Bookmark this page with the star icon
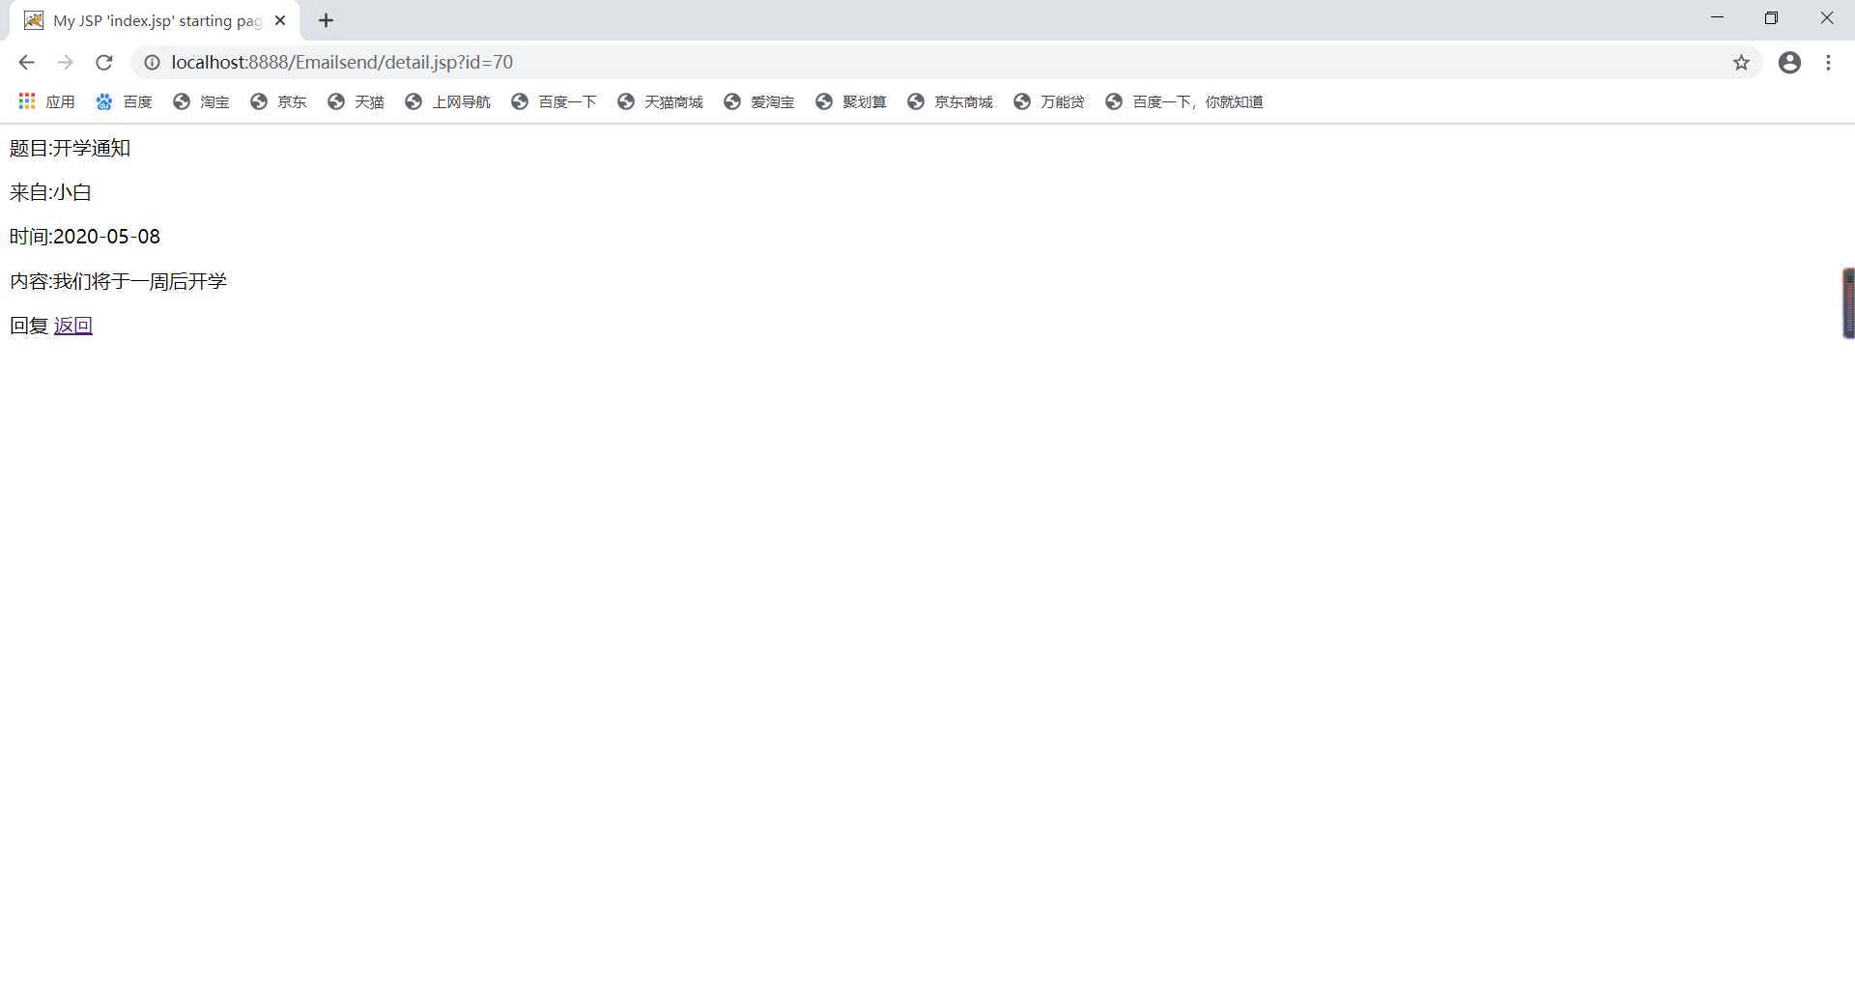 click(1741, 63)
